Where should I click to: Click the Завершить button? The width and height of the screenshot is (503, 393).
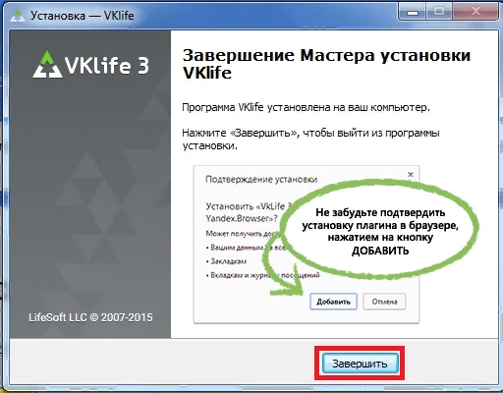(x=360, y=364)
